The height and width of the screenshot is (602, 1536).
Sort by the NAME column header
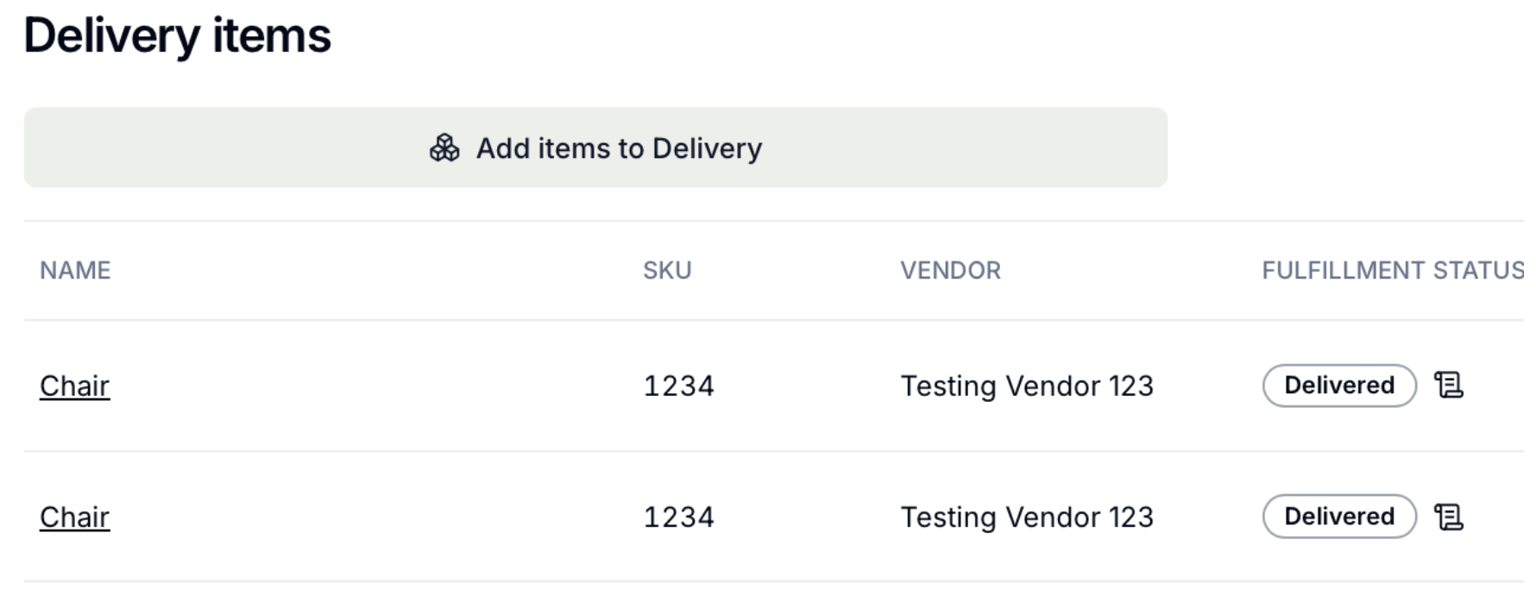coord(75,271)
